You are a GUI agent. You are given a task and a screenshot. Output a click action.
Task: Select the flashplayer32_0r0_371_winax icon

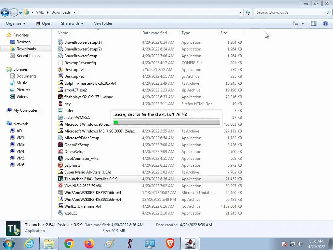60,97
